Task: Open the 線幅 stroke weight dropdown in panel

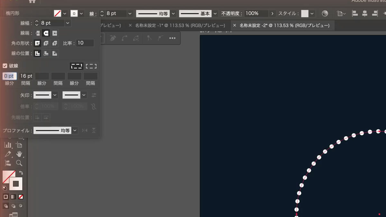Action: tap(67, 23)
